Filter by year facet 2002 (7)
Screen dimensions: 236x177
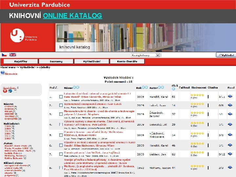(x=9, y=138)
